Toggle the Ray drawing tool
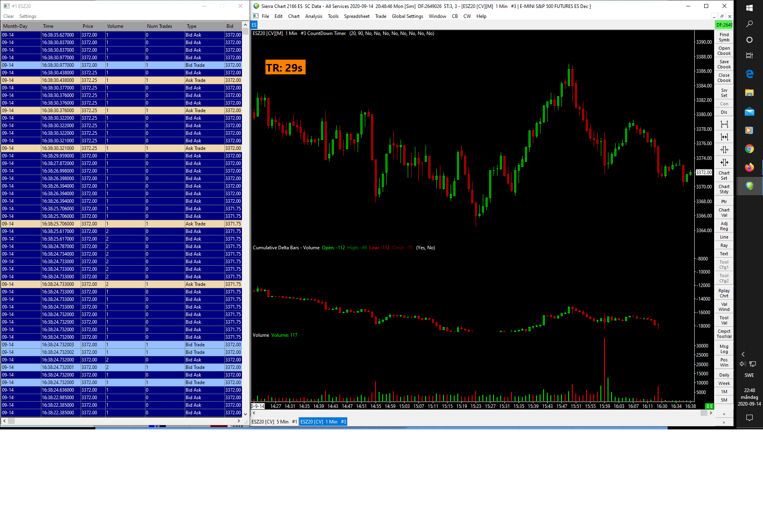 click(724, 245)
